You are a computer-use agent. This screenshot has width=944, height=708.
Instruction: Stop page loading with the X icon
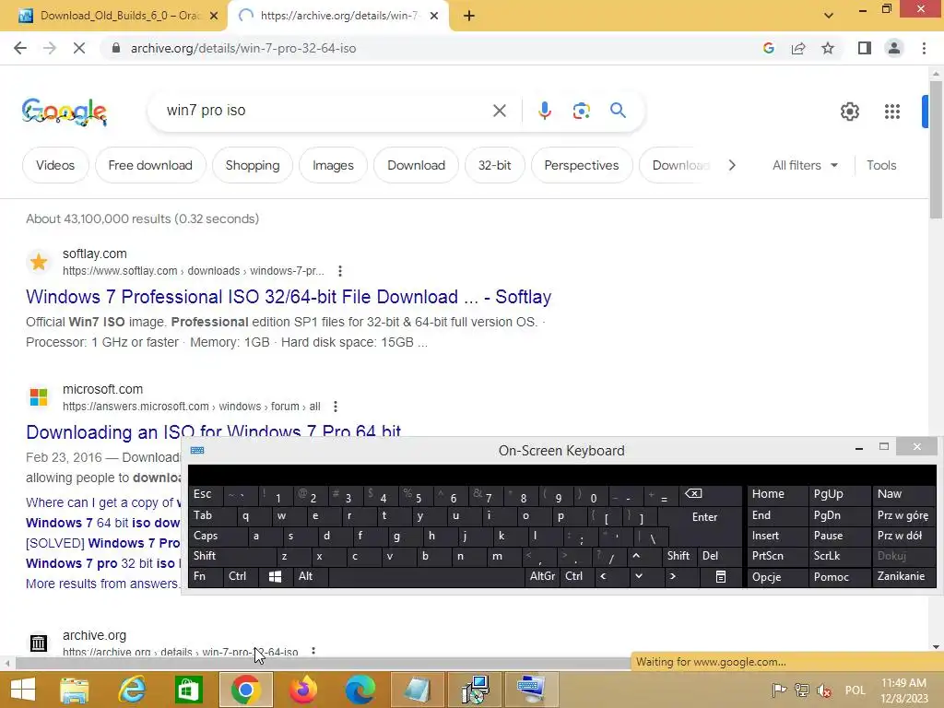[x=79, y=48]
